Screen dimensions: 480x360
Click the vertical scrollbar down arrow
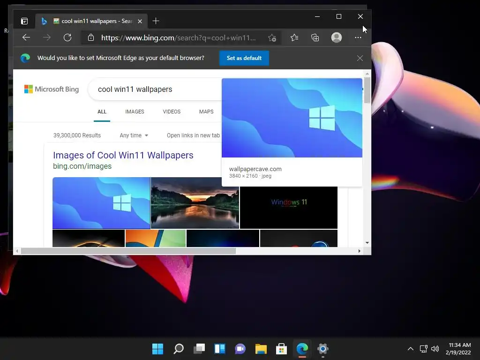(x=367, y=243)
